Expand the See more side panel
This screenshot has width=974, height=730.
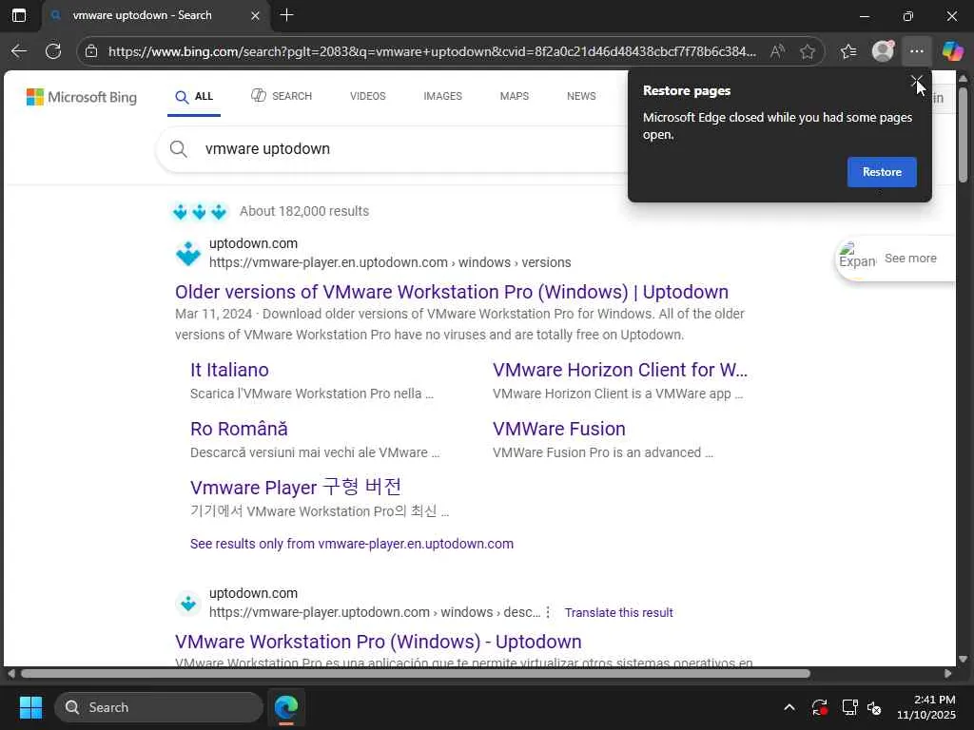(x=894, y=259)
